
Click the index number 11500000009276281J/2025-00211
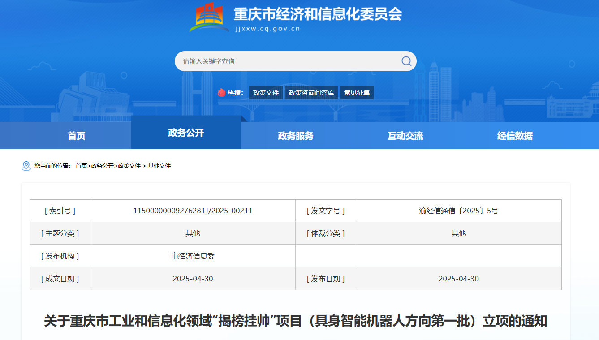193,211
